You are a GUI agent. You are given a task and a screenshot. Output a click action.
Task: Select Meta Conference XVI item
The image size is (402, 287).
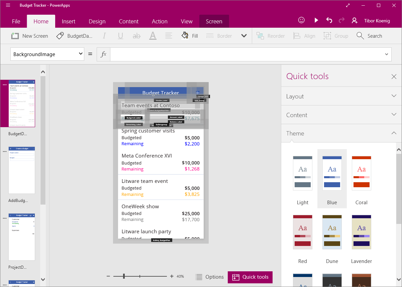tap(161, 162)
